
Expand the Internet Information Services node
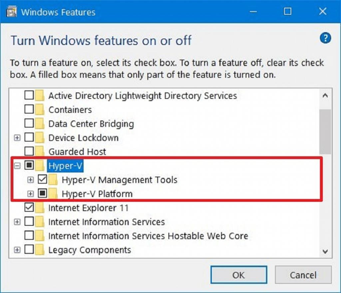point(17,222)
